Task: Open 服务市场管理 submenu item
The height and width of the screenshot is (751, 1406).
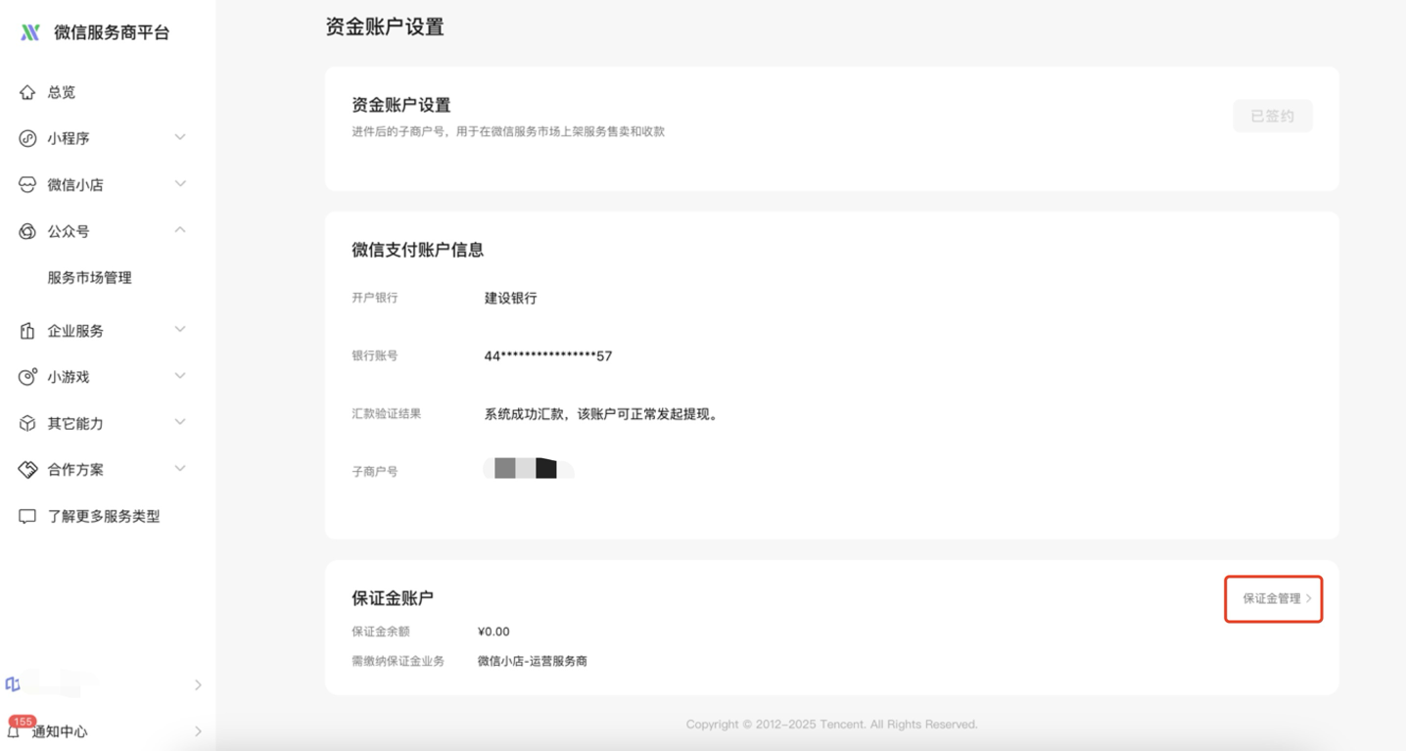Action: (x=89, y=277)
